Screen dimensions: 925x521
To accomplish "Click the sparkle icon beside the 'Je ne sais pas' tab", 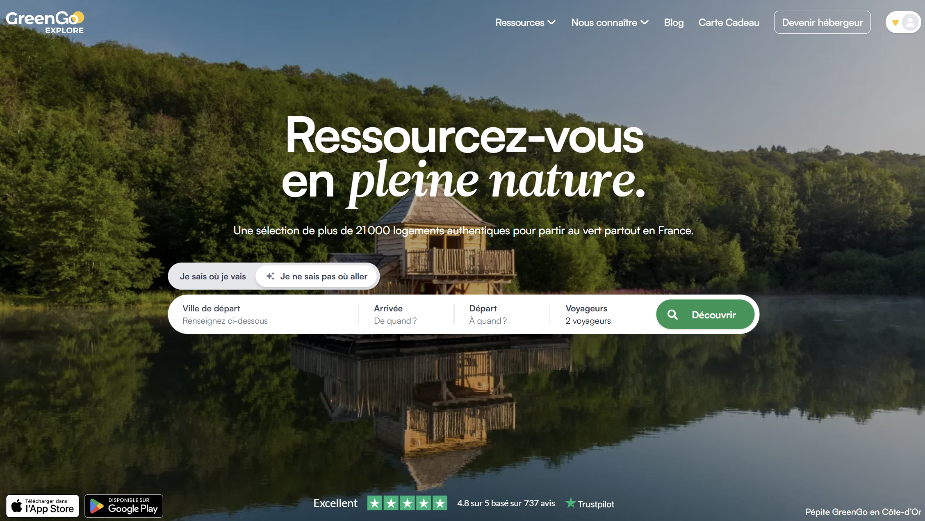I will (270, 276).
